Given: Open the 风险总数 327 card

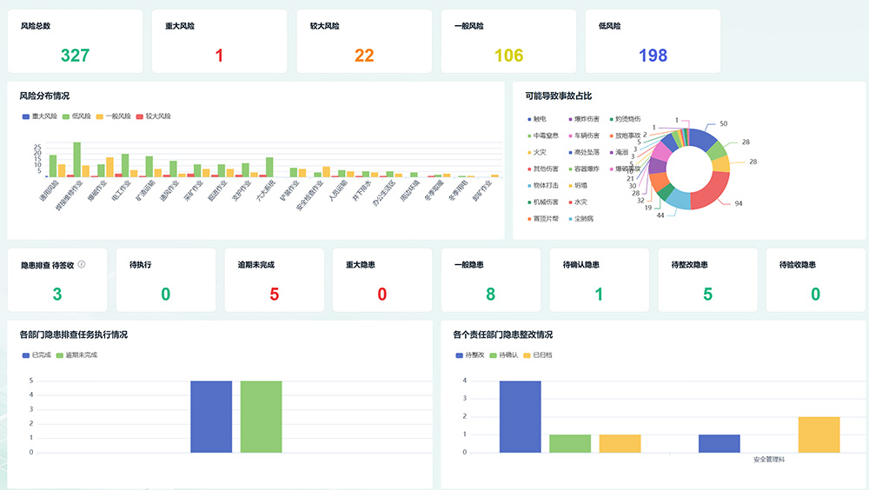Looking at the screenshot, I should tap(76, 41).
